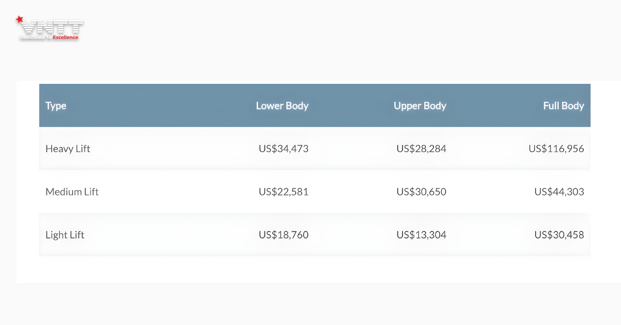621x325 pixels.
Task: Click the Light Lift price US$18,760
Action: pos(284,234)
